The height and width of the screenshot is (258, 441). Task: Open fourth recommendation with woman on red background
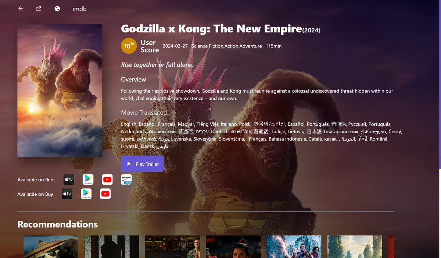[233, 247]
